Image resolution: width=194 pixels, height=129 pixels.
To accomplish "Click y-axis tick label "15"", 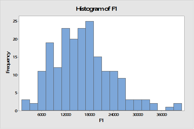I will pos(15,57).
